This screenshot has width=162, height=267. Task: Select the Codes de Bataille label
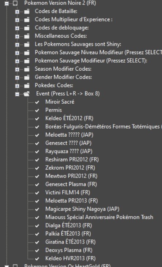[56, 11]
